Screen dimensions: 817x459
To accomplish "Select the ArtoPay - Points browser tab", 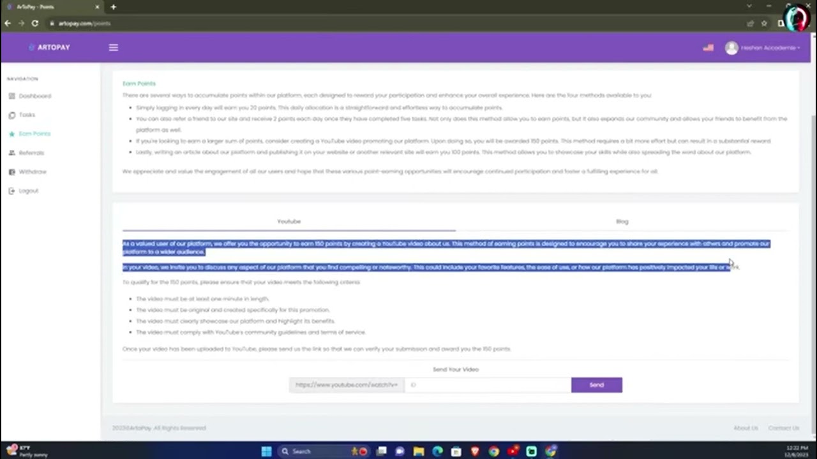I will (x=52, y=7).
